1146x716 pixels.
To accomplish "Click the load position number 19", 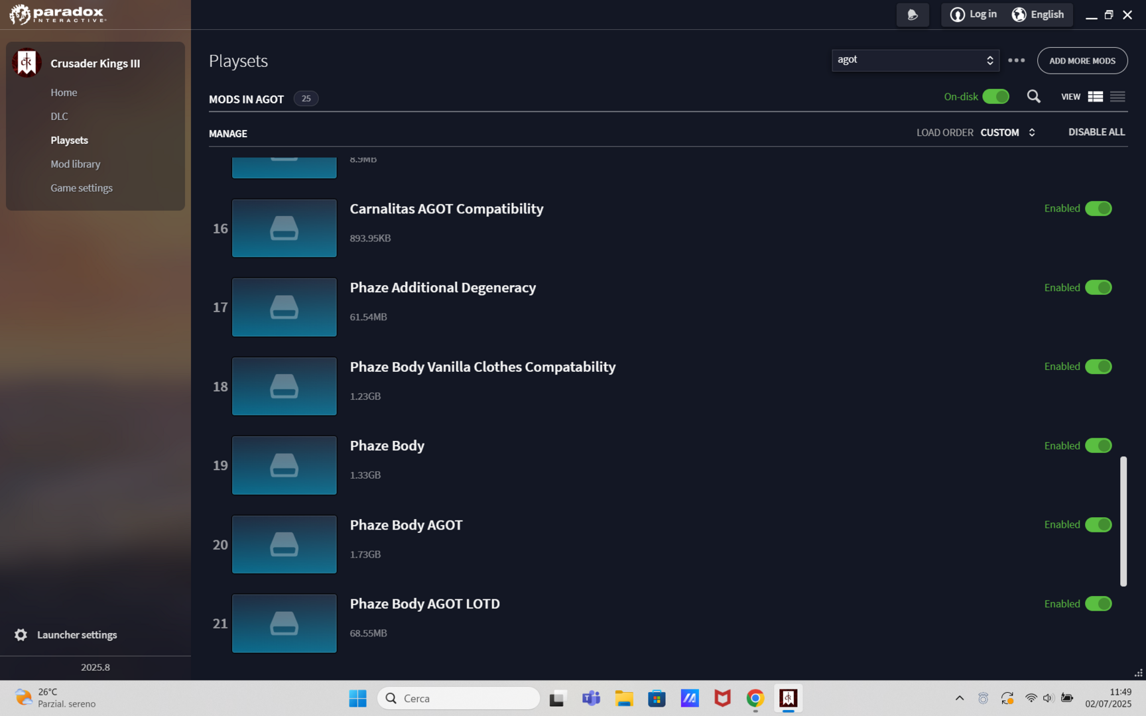I will tap(220, 465).
